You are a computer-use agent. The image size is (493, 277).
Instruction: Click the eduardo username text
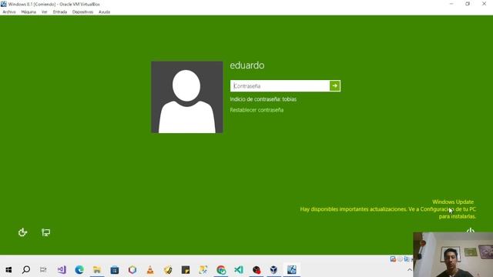[x=247, y=65]
